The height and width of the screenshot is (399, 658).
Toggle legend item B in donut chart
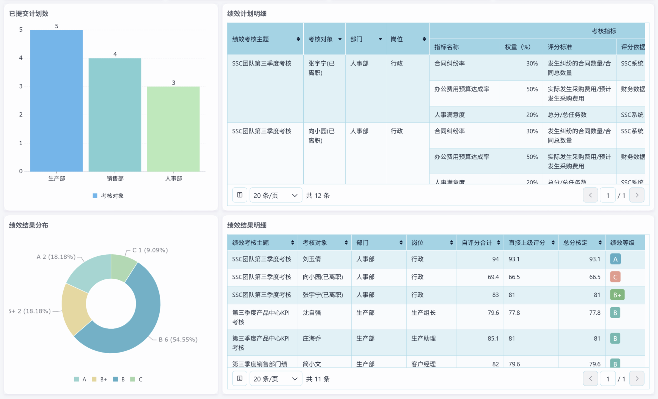[119, 379]
